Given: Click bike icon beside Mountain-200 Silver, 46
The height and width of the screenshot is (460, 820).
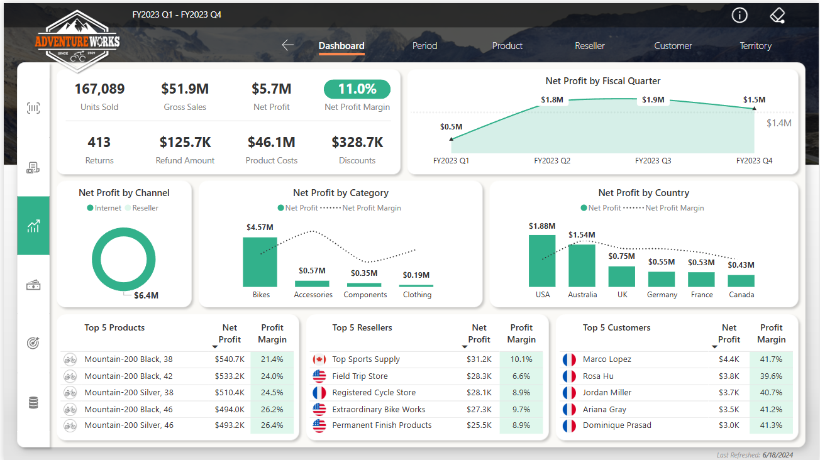Looking at the screenshot, I should pyautogui.click(x=70, y=425).
